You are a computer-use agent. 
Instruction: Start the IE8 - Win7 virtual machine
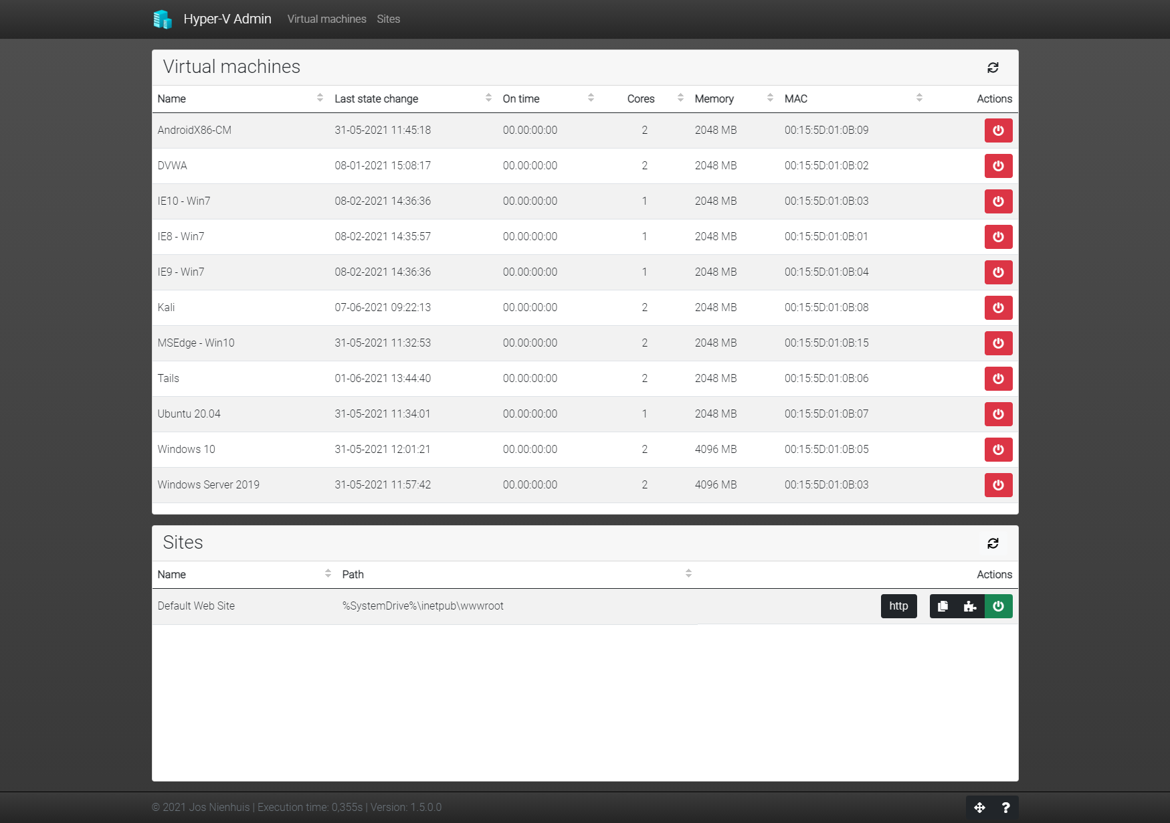(998, 237)
